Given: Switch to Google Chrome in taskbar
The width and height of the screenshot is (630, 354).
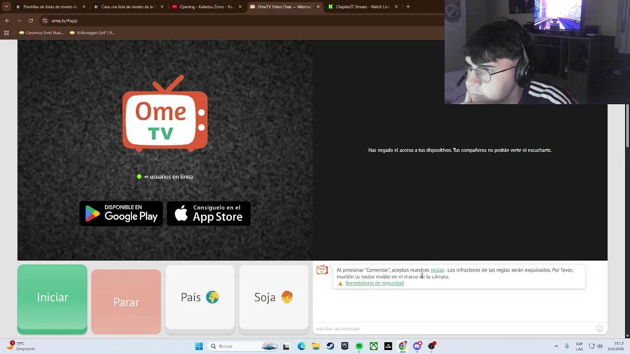Looking at the screenshot, I should (x=403, y=346).
